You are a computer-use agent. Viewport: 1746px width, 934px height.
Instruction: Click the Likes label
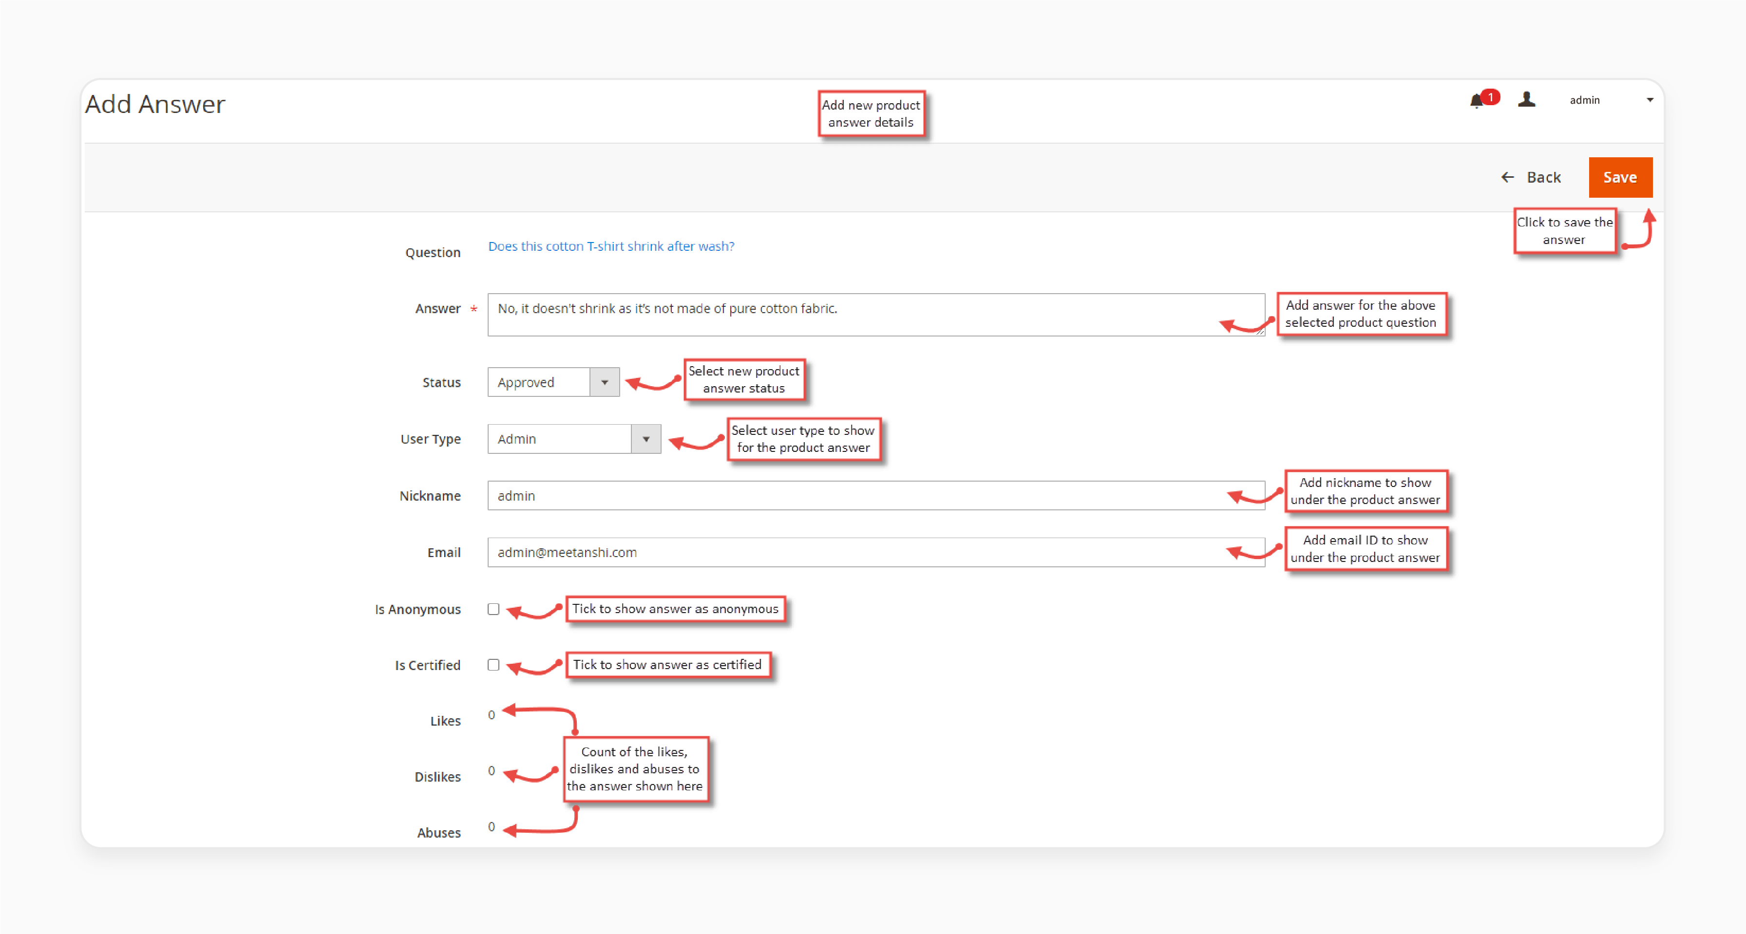pyautogui.click(x=445, y=721)
